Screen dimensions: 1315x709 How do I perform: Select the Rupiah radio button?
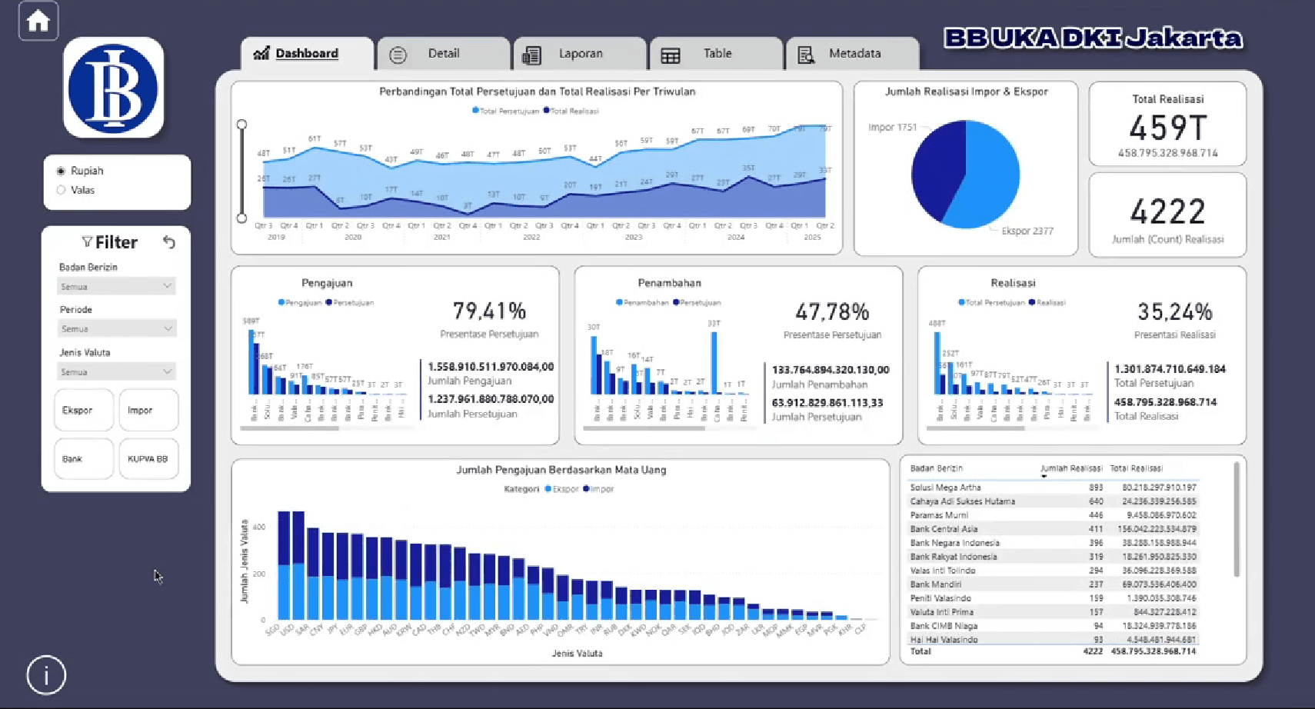(x=61, y=171)
